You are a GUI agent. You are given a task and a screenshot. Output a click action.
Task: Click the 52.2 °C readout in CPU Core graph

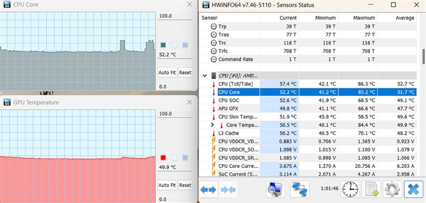(168, 55)
